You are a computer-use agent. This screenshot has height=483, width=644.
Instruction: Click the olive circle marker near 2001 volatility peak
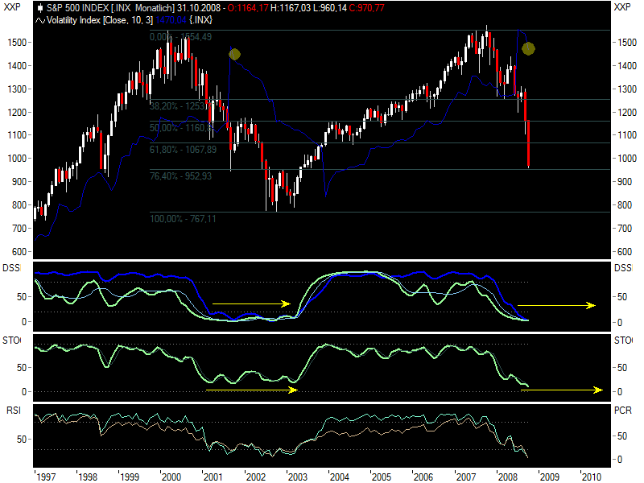[x=234, y=54]
